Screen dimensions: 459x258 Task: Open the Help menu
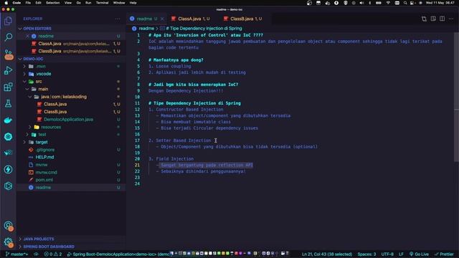pos(133,3)
